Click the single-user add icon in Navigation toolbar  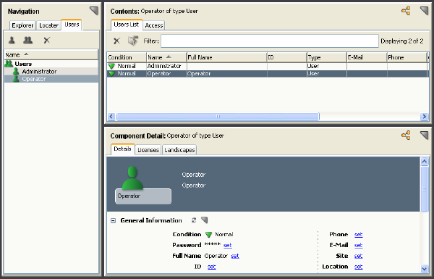coord(12,41)
